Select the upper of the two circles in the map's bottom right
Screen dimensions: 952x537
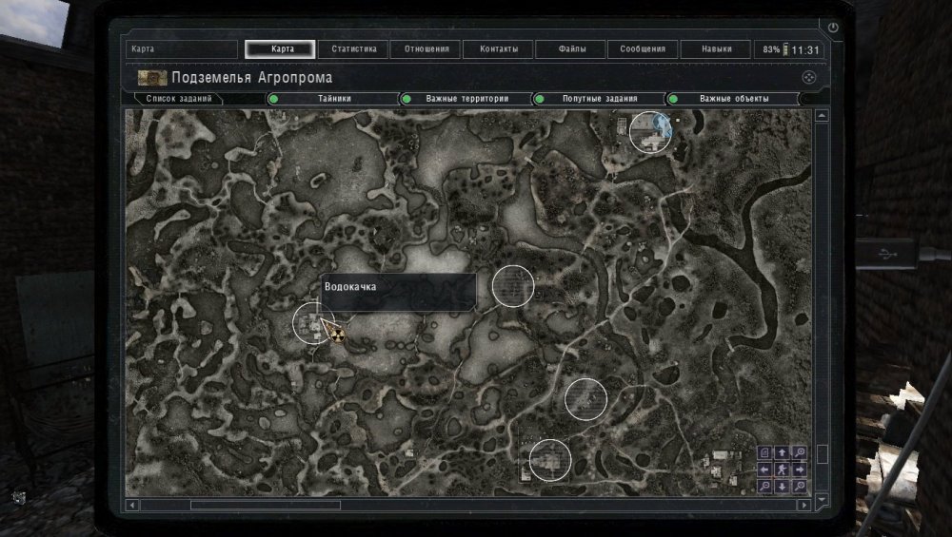(585, 399)
